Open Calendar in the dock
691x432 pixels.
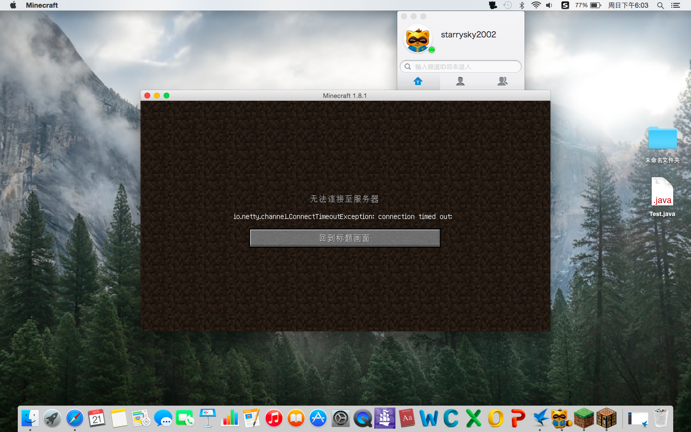pos(96,418)
